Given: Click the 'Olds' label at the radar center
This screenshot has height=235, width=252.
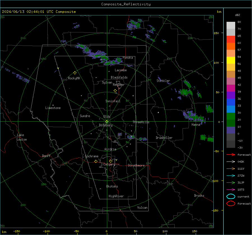Looking at the screenshot, I should (107, 117).
